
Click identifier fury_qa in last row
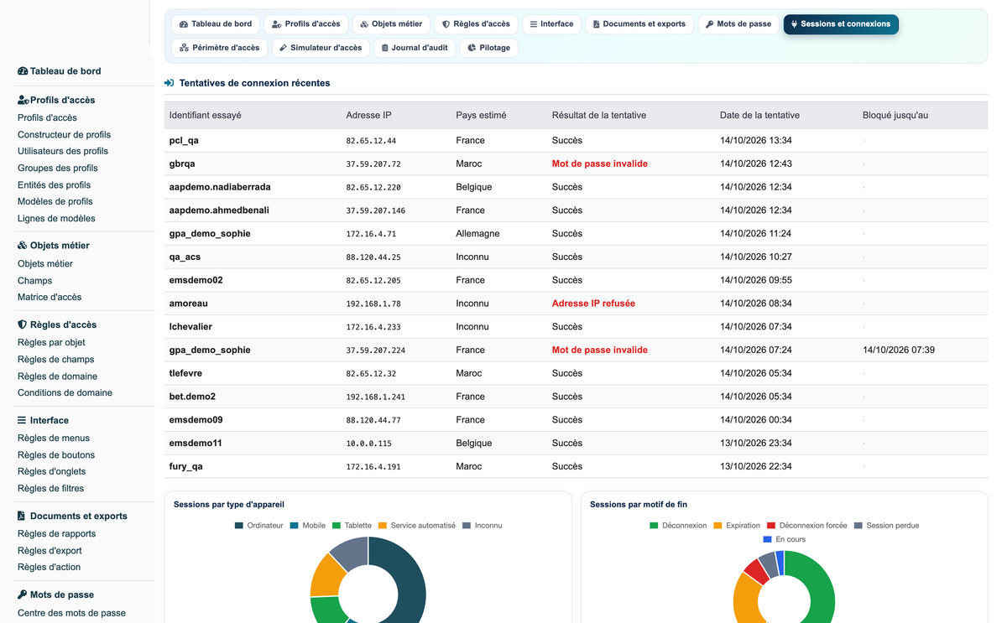pyautogui.click(x=186, y=466)
